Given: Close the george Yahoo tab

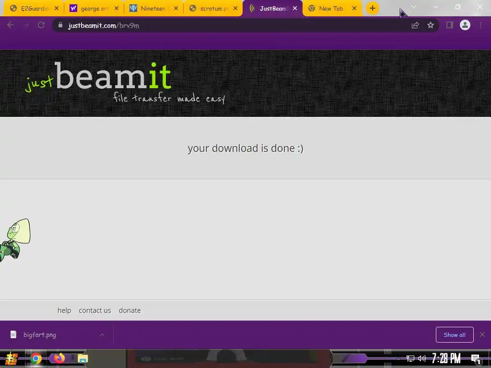Looking at the screenshot, I should 117,9.
